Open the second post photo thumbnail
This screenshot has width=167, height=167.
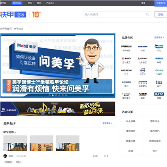[x=41, y=143]
